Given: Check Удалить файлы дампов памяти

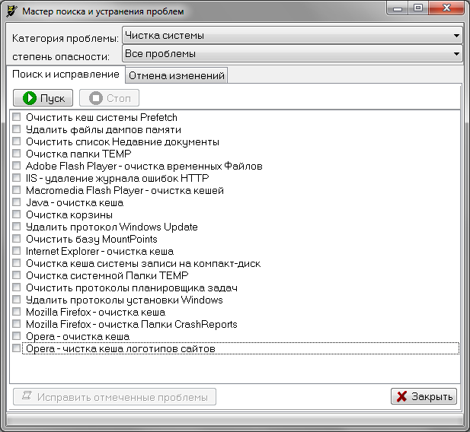Looking at the screenshot, I should point(17,129).
